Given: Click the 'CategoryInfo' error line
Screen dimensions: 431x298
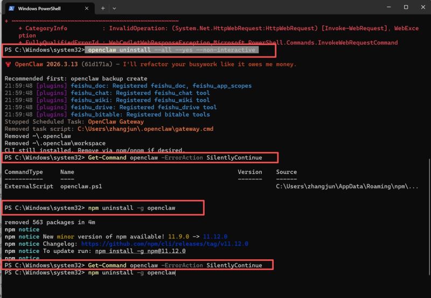Looking at the screenshot, I should pos(219,29).
